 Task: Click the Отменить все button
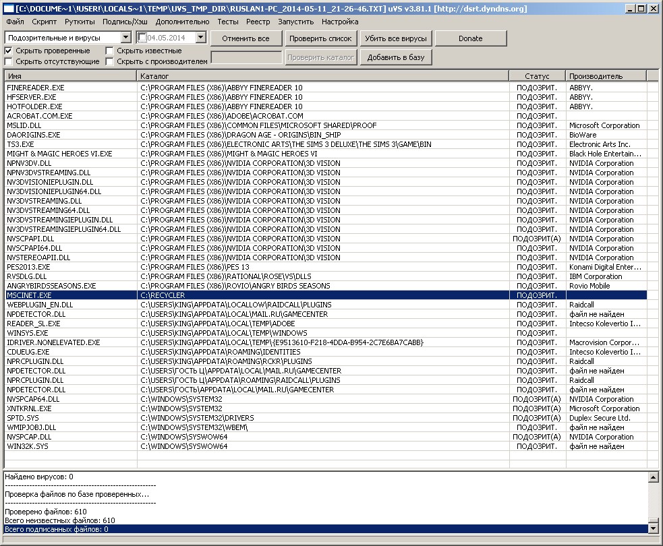pyautogui.click(x=246, y=38)
